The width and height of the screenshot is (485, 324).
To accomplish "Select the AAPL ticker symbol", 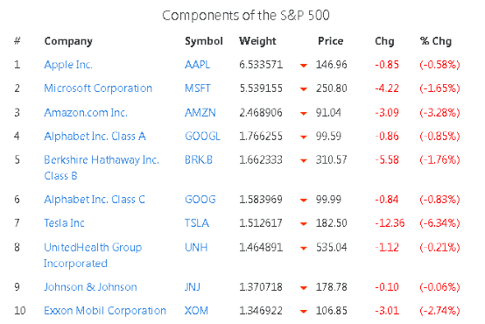I will [x=197, y=65].
